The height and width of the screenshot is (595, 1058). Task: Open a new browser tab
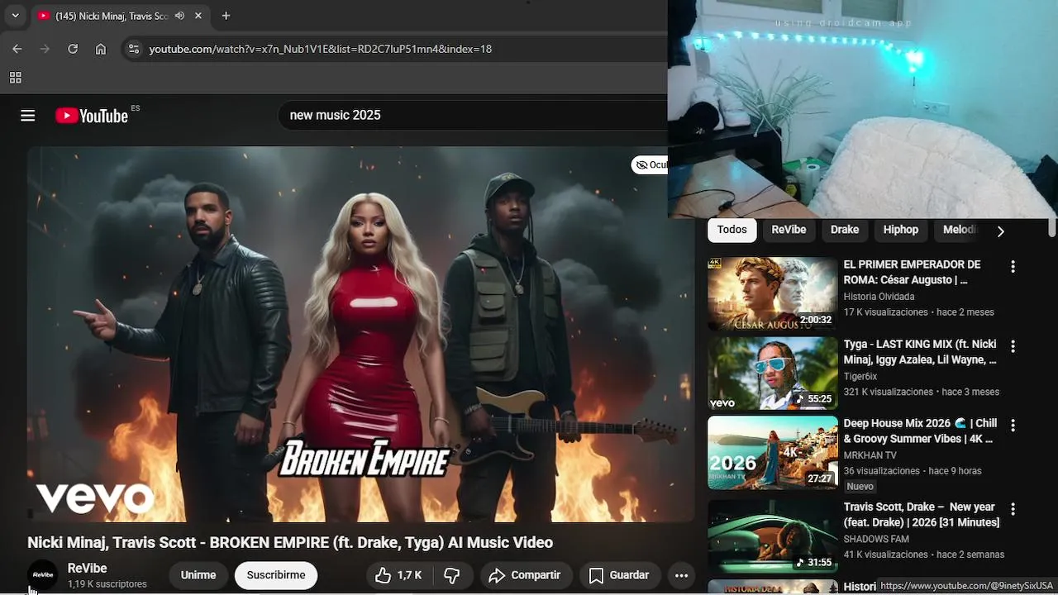pos(226,16)
